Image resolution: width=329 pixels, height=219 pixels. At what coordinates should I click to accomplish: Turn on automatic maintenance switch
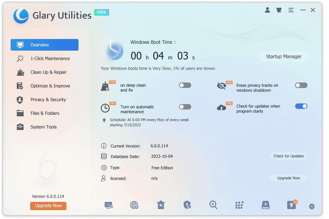click(x=185, y=107)
